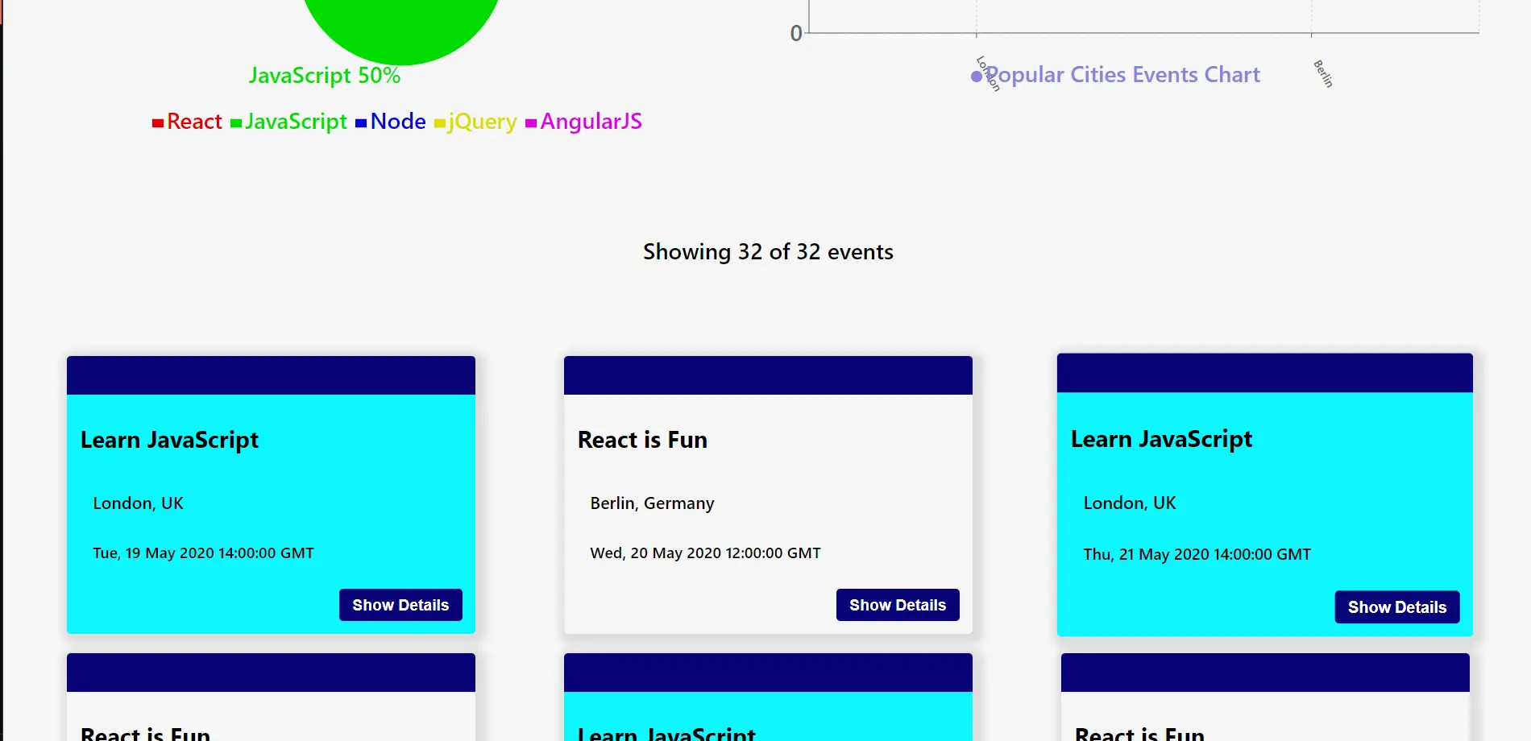The image size is (1531, 741).
Task: Click Thu, 21 May 2020 14:00:00 GMT date
Action: [x=1197, y=554]
